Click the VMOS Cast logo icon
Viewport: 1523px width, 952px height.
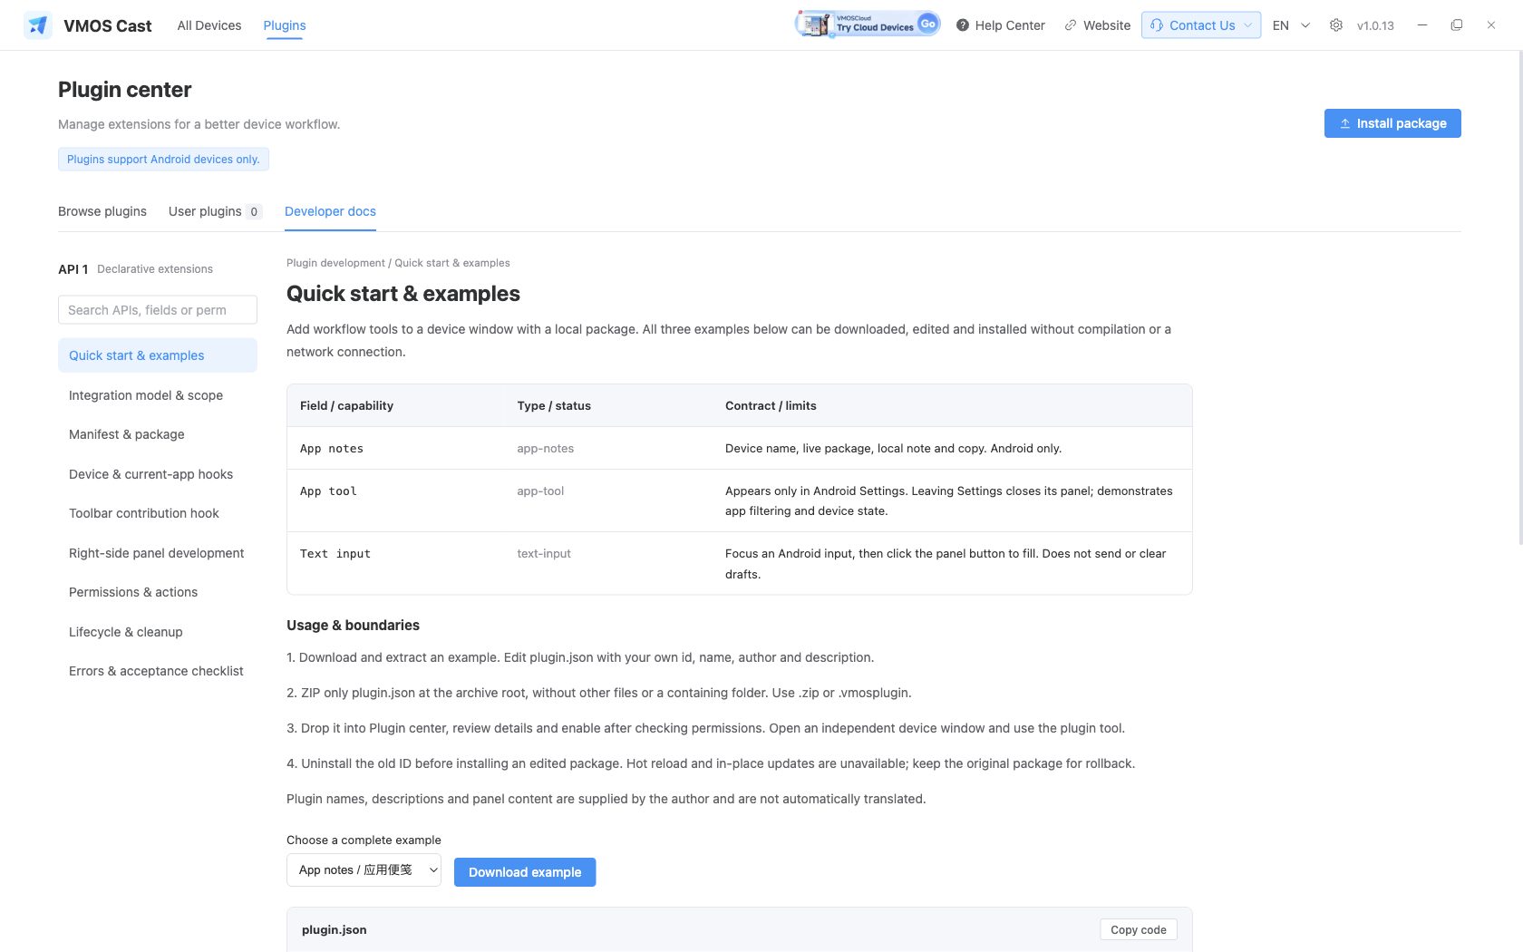tap(37, 25)
